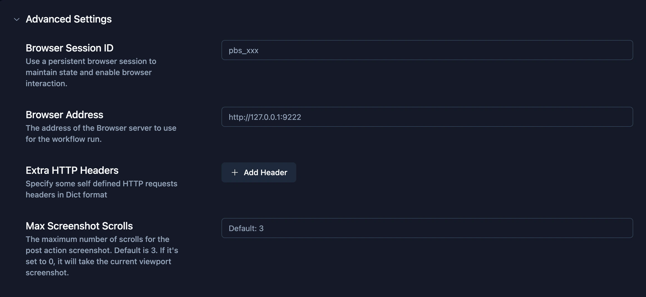
Task: Focus the persistent browser session field
Action: (427, 50)
